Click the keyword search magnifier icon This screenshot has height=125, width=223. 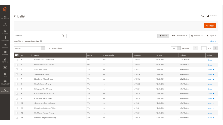point(63,36)
